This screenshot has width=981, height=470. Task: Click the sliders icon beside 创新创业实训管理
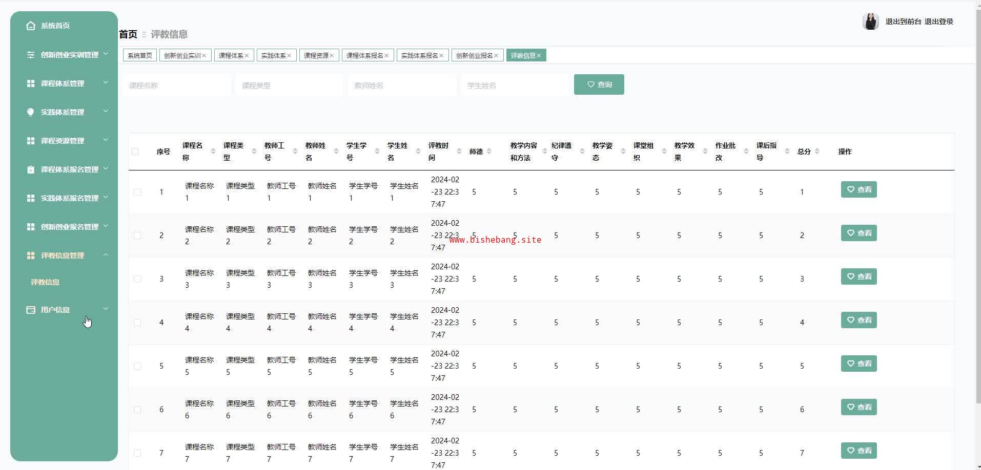(31, 55)
